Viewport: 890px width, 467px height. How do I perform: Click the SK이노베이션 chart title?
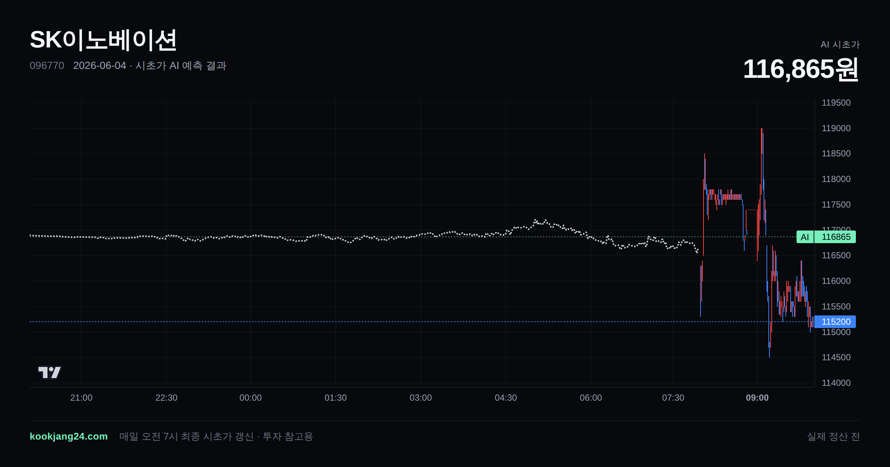[103, 40]
